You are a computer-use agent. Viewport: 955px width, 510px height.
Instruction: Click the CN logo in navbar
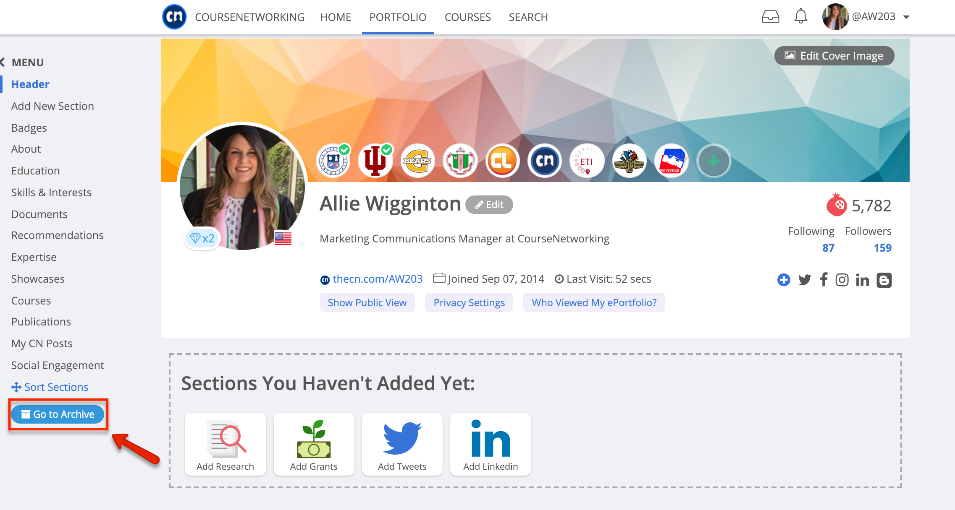coord(174,17)
